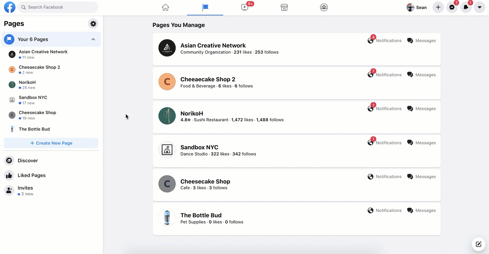The width and height of the screenshot is (489, 254).
Task: Open Messages for NorikoH page
Action: (x=421, y=109)
